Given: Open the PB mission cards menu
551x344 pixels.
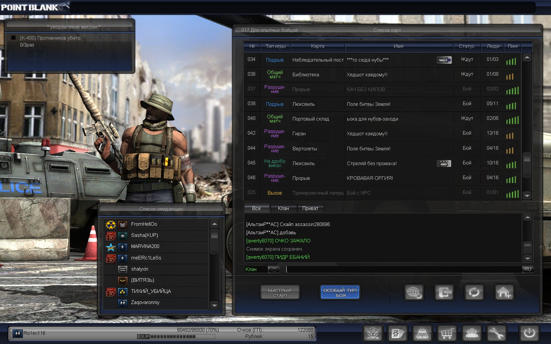Looking at the screenshot, I should [398, 334].
